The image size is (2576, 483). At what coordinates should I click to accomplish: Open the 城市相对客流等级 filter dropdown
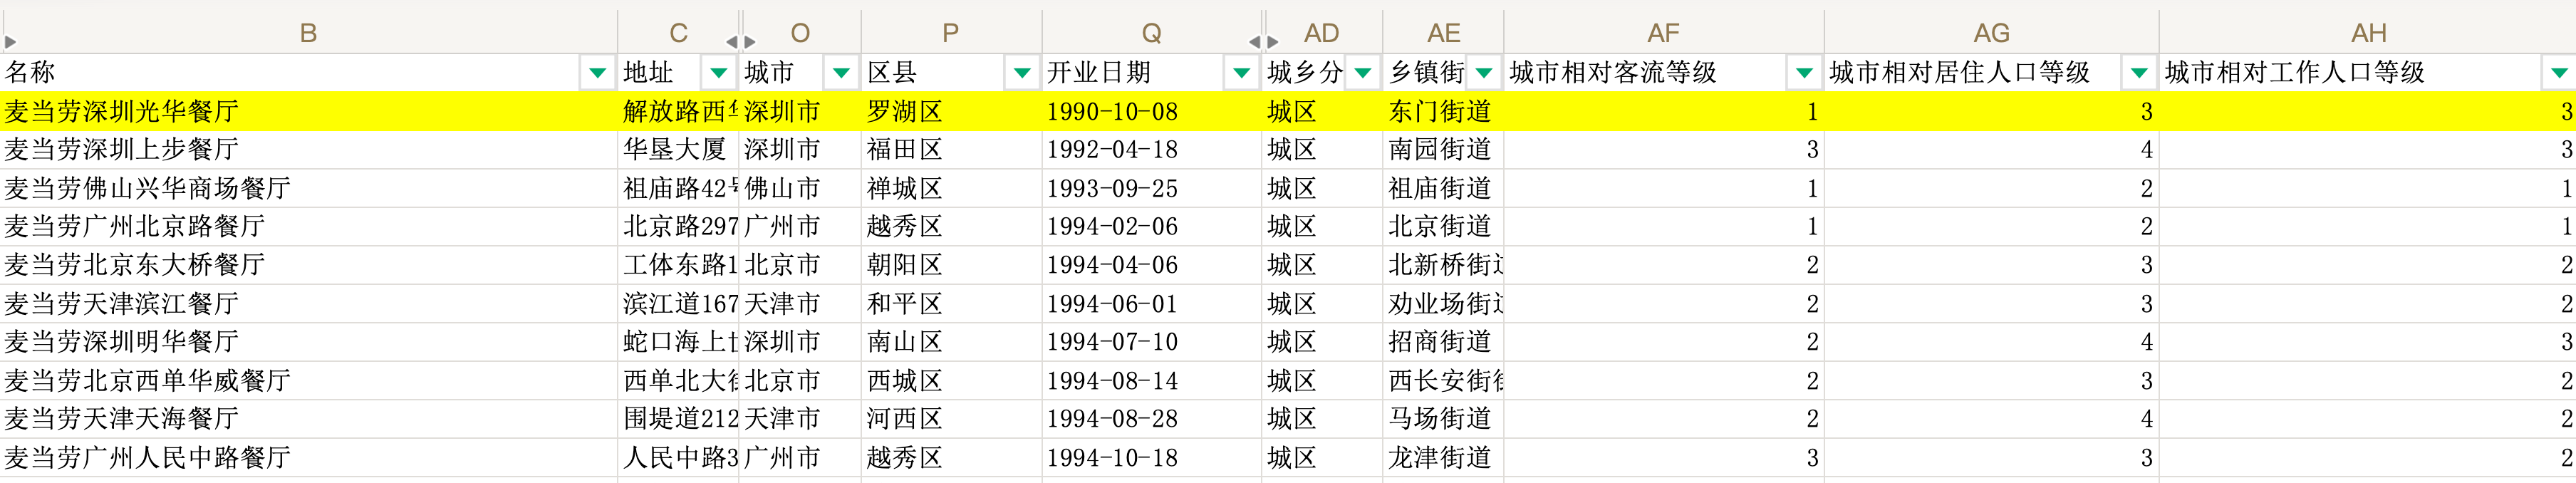(x=1804, y=72)
